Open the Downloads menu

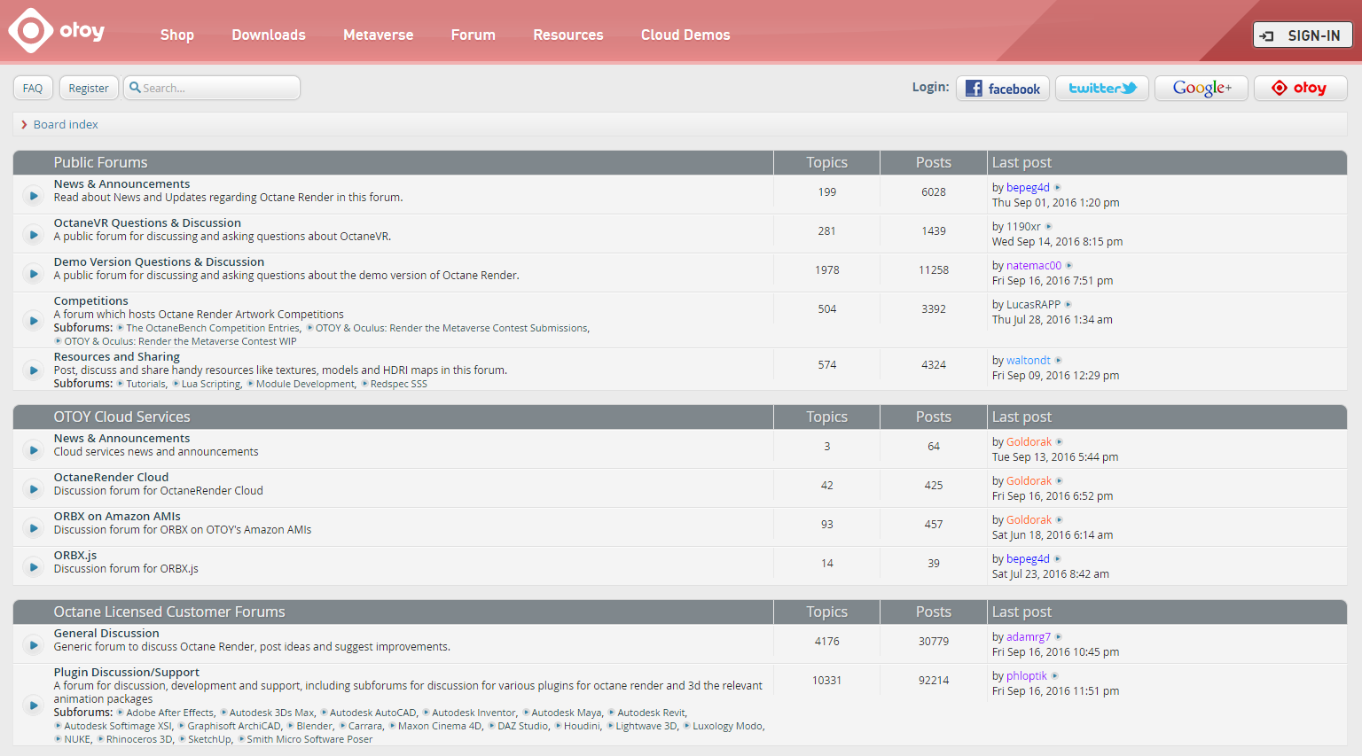pyautogui.click(x=269, y=35)
